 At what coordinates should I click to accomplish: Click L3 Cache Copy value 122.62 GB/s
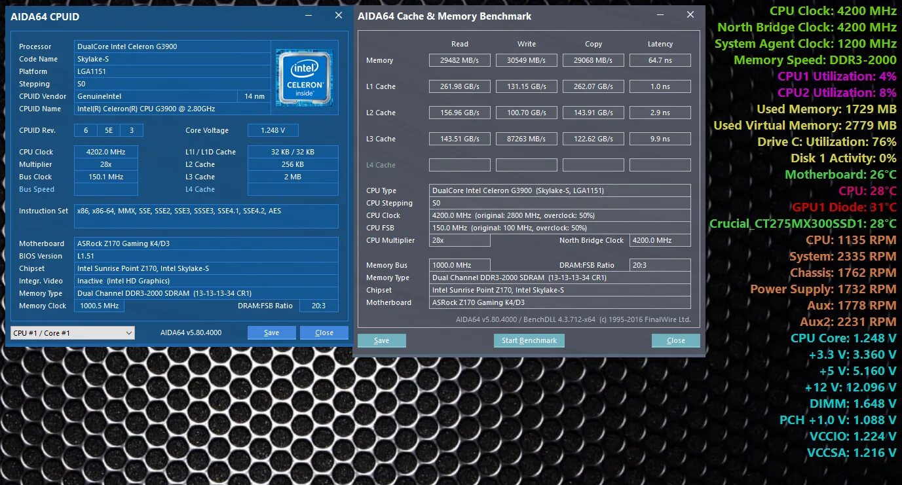(x=593, y=139)
